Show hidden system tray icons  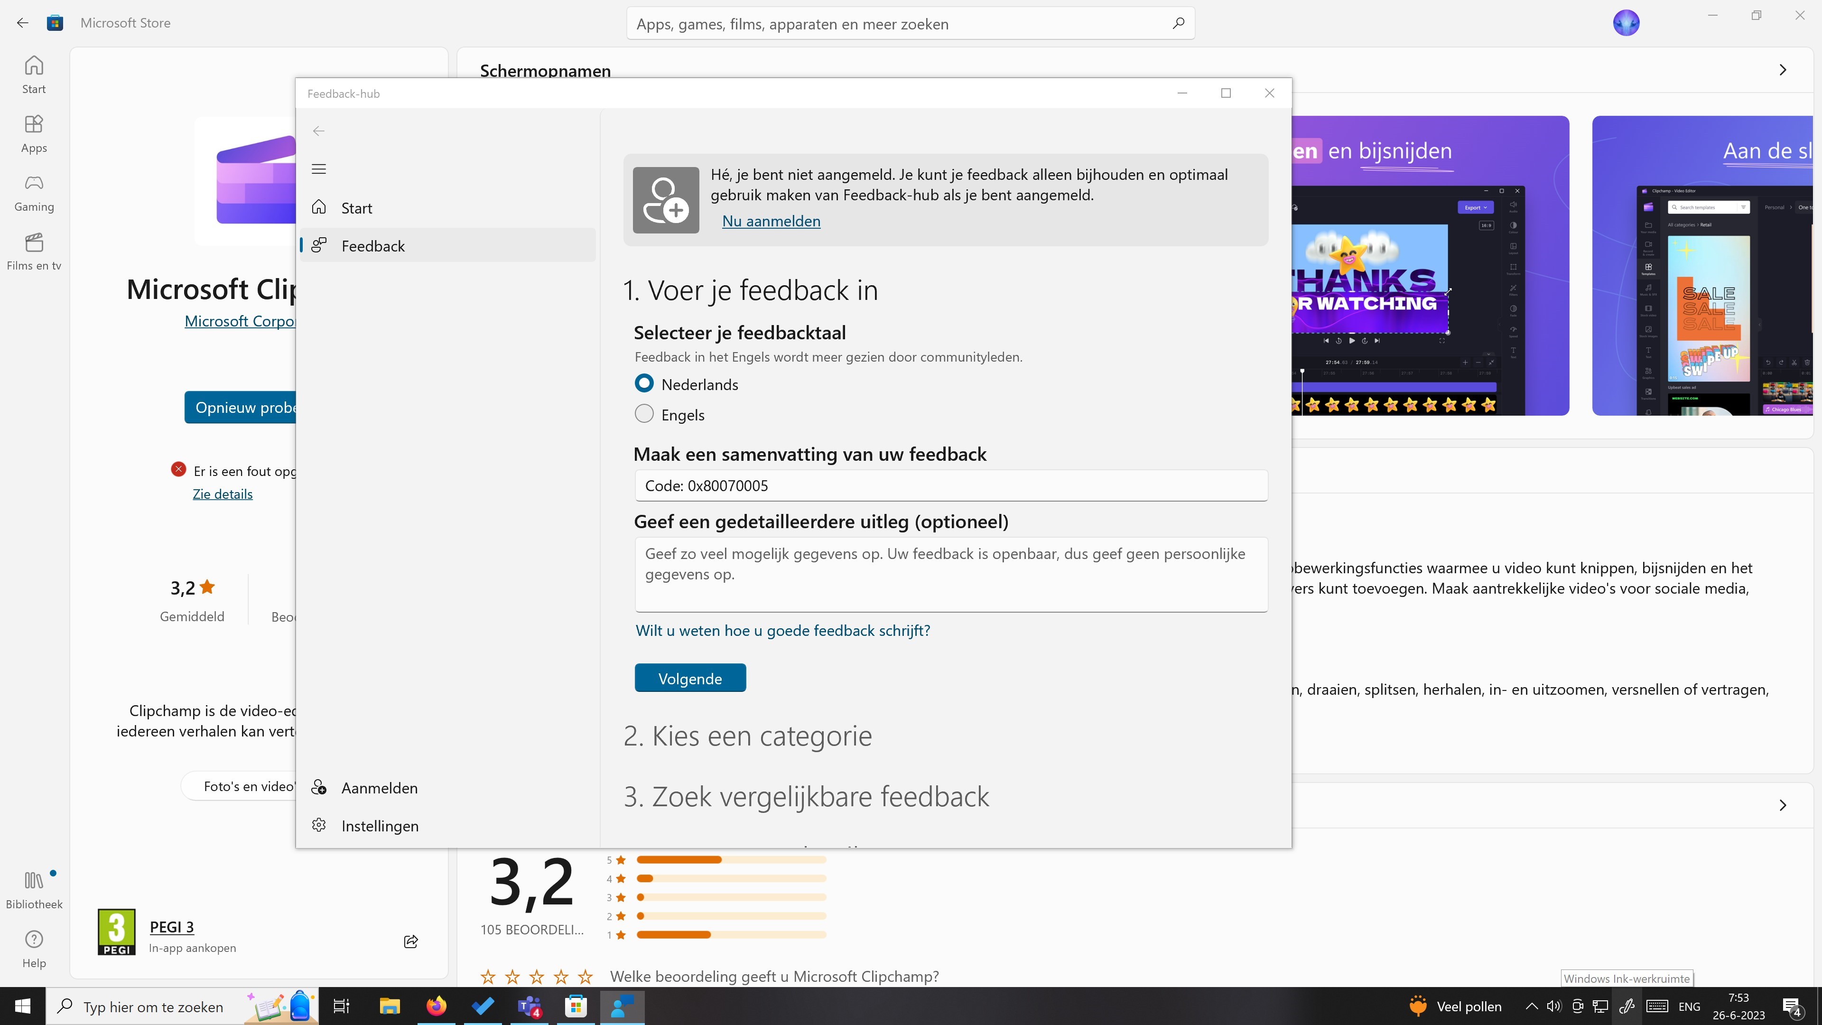1531,1006
